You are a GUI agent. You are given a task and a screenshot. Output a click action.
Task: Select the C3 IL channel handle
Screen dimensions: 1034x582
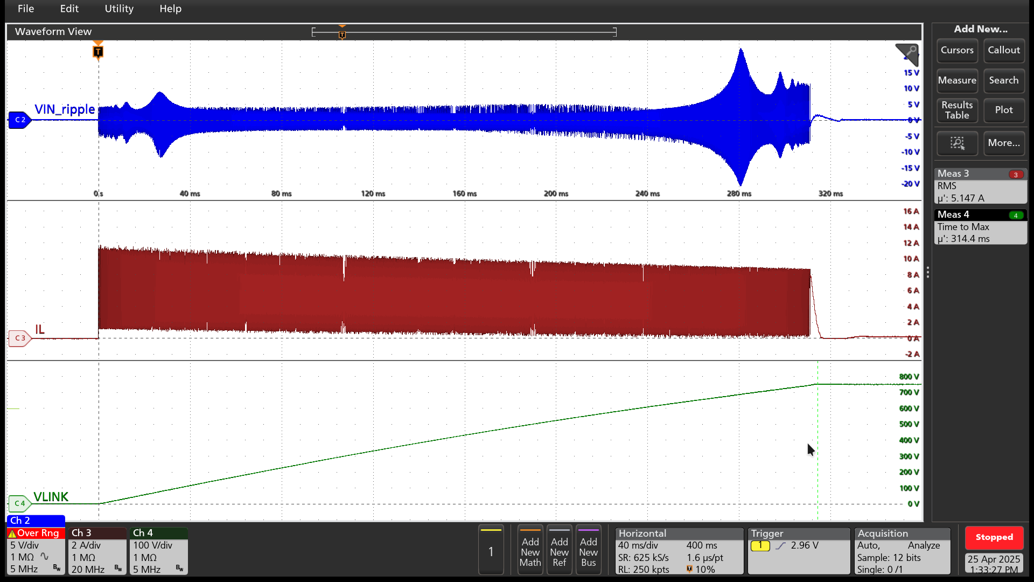point(19,338)
